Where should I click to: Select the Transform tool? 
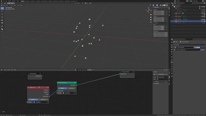click(x=2, y=23)
